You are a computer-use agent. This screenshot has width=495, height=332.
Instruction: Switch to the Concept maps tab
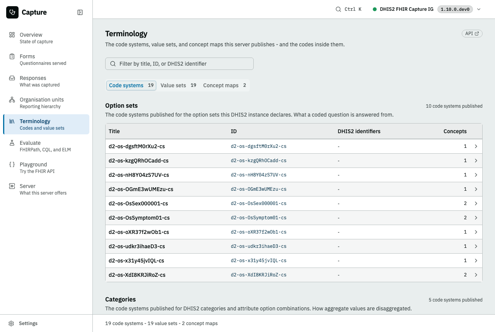point(225,85)
